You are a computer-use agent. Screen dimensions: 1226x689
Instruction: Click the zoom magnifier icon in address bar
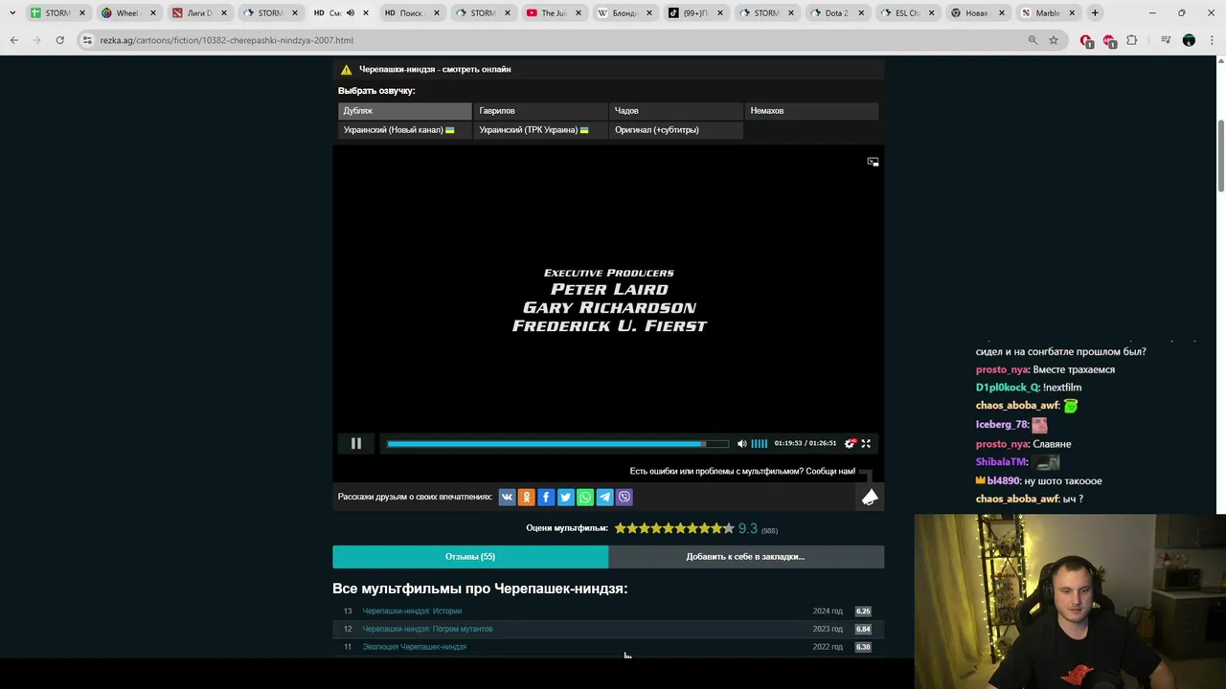[1033, 40]
